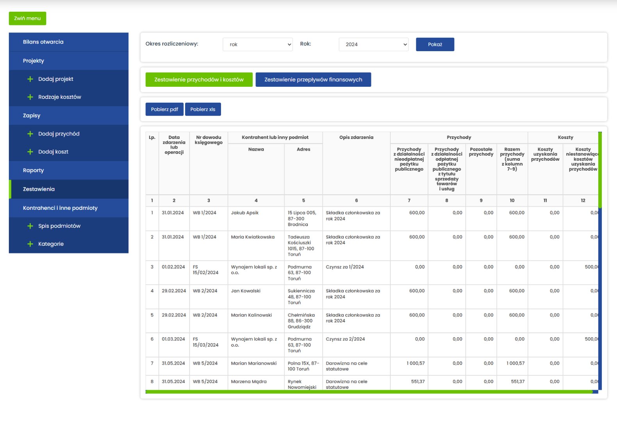This screenshot has width=617, height=422.
Task: Download the report via Pobierz pdf
Action: (x=164, y=109)
